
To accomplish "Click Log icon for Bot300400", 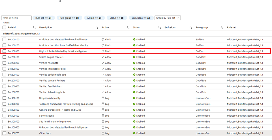I will pos(103,116).
